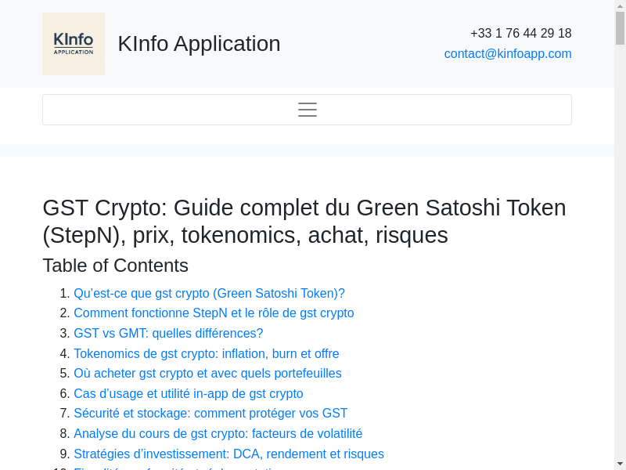
Task: Open the Tokenomics de gst crypto link
Action: point(206,354)
